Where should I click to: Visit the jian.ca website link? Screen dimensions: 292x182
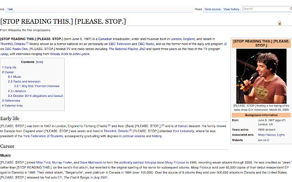262,140
